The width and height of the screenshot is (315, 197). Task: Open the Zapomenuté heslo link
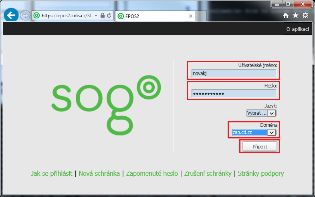coord(152,173)
